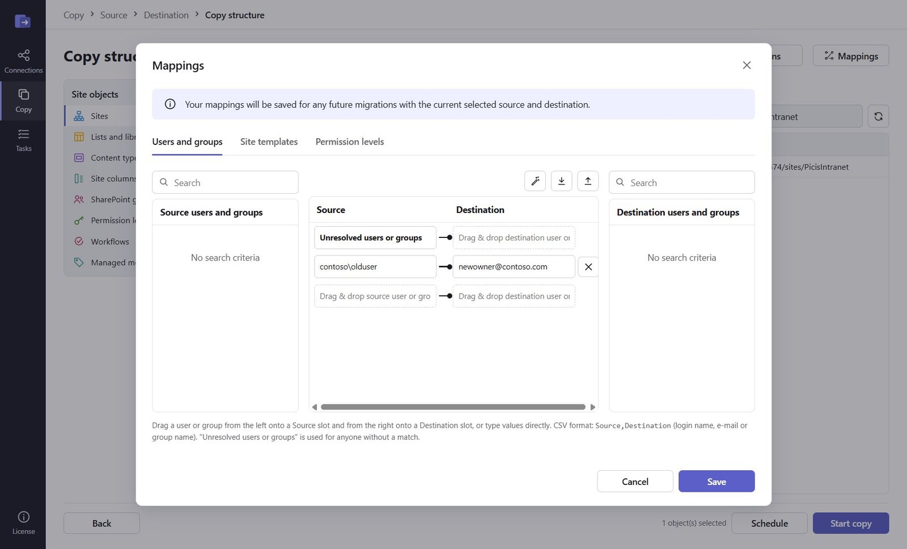This screenshot has height=549, width=907.
Task: Click the auto-map magic wand icon
Action: click(x=535, y=181)
